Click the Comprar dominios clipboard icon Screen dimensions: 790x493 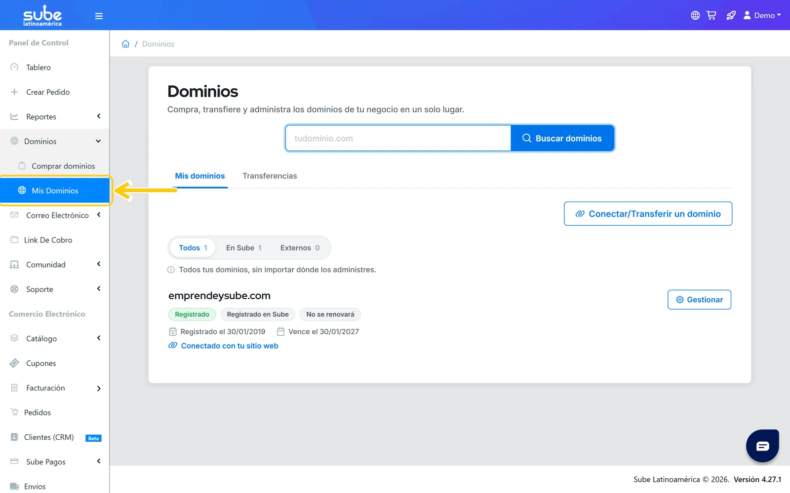[x=22, y=166]
